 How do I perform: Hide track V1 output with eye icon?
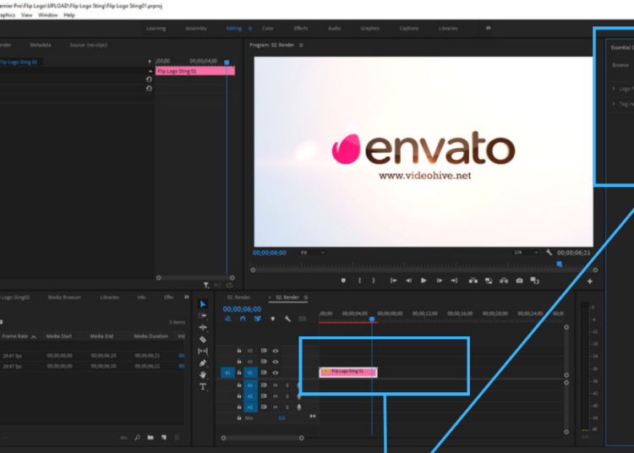click(x=276, y=373)
